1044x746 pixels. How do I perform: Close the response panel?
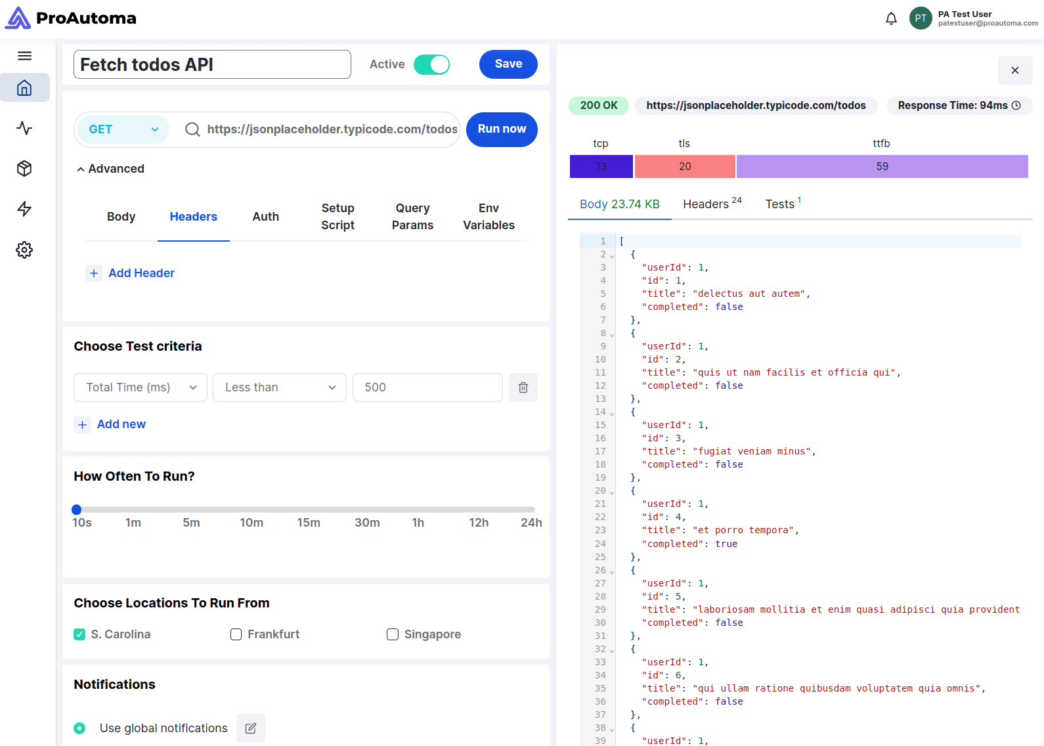click(1015, 70)
